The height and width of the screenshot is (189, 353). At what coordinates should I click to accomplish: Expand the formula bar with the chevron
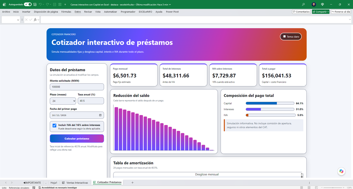pos(350,20)
